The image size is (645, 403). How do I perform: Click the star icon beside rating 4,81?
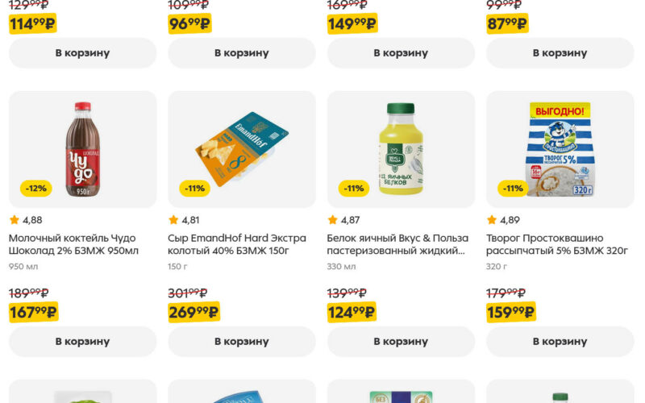[x=173, y=220]
